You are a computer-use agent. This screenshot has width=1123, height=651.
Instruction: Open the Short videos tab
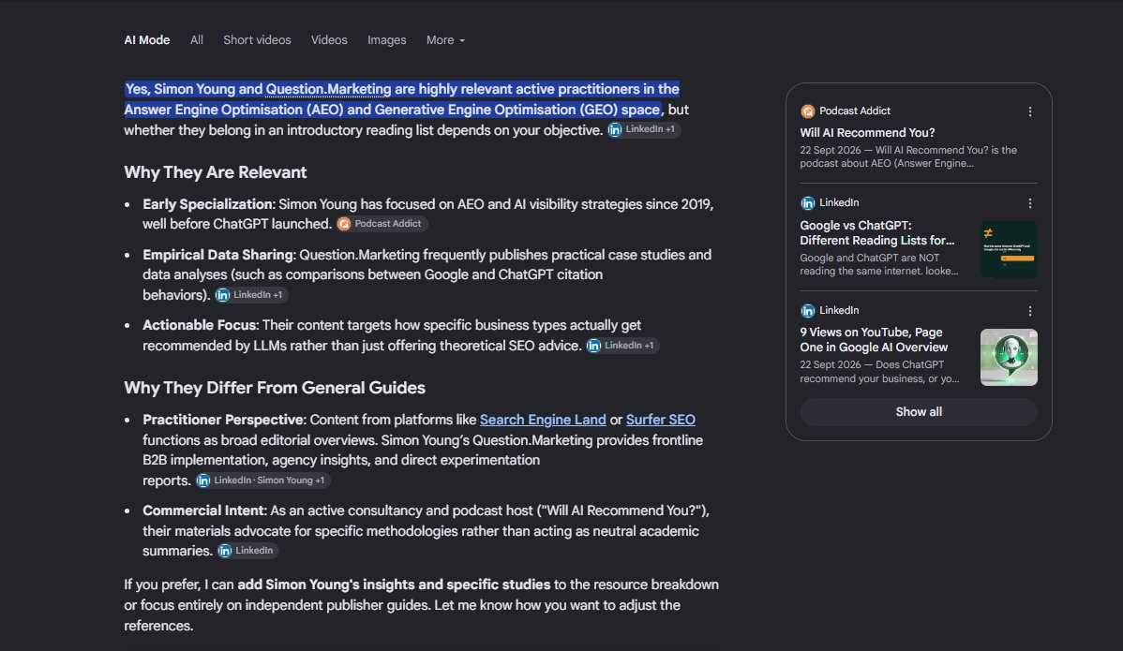pos(257,40)
